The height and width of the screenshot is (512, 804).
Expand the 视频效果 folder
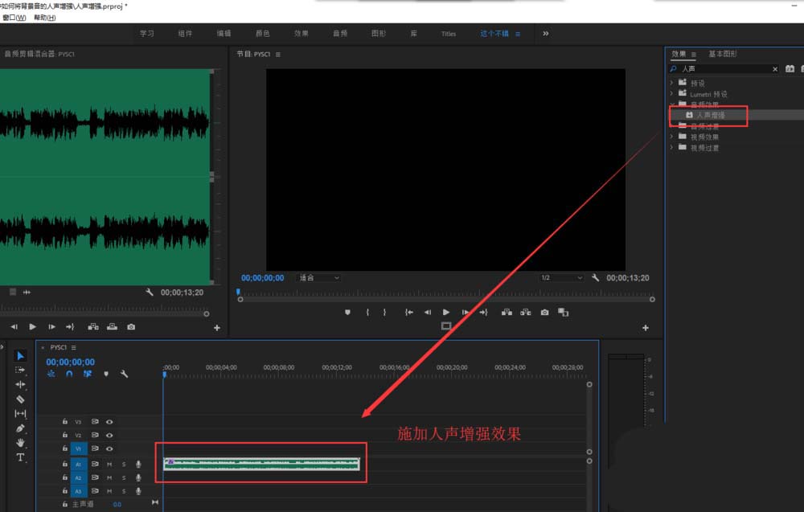click(671, 137)
